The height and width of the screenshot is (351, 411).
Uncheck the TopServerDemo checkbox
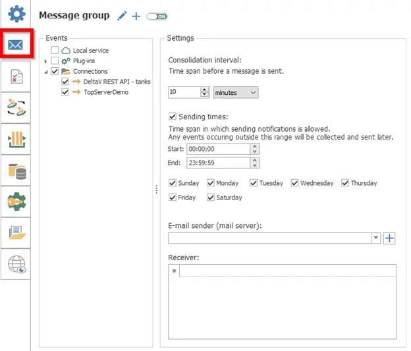pyautogui.click(x=65, y=92)
